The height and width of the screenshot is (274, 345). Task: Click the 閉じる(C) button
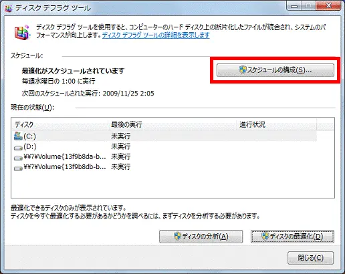tap(310, 258)
